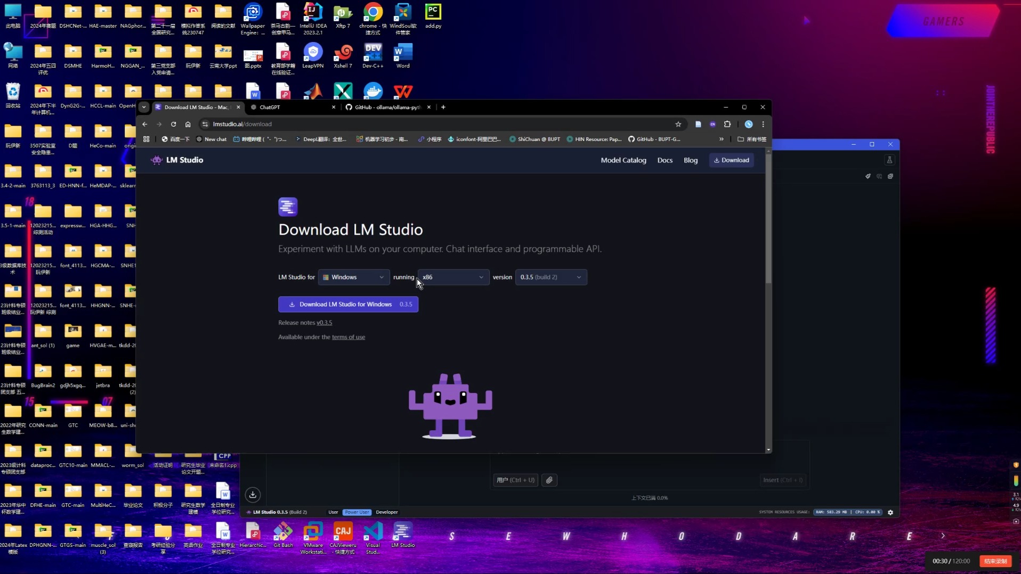
Task: Attach a file using the paperclip icon
Action: pos(549,480)
